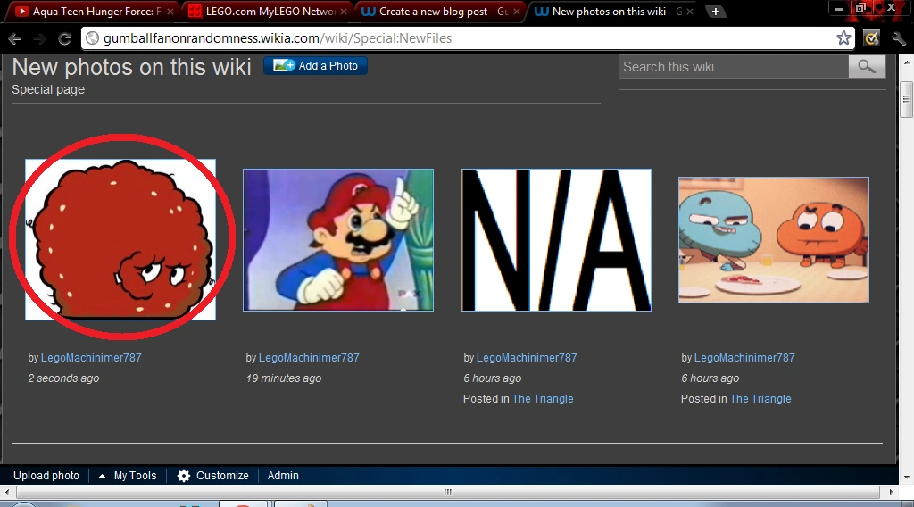Go back with the browser back arrow
914x507 pixels.
click(x=14, y=38)
